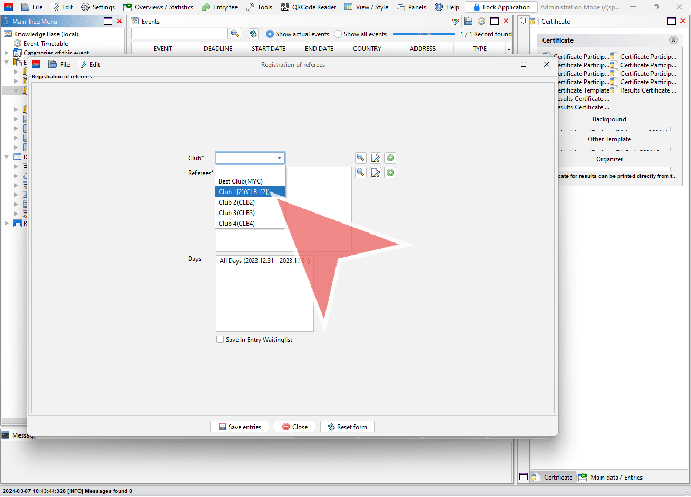
Task: Open the Overviews / Statistics menu
Action: click(x=158, y=7)
